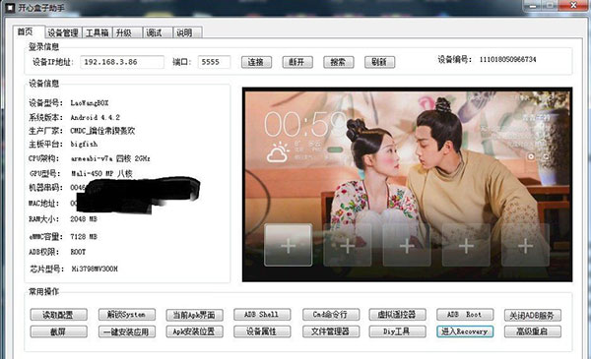This screenshot has width=591, height=359.
Task: Click the 00:59 clock in the device preview
Action: [304, 124]
